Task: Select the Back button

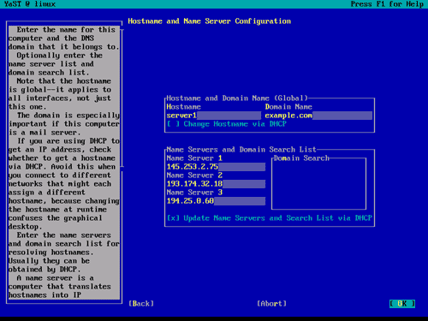Action: [141, 304]
